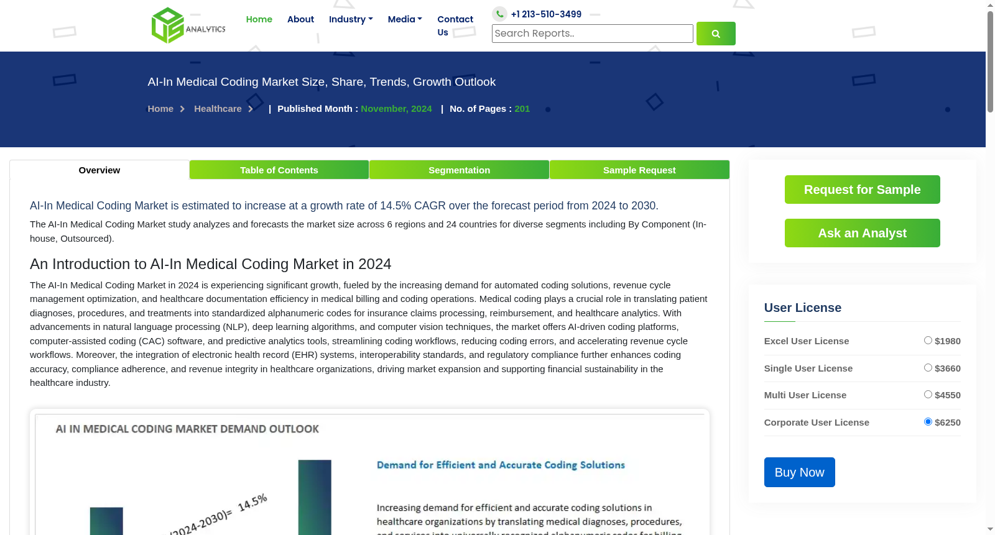Click the Ask an Analyst button

point(863,233)
